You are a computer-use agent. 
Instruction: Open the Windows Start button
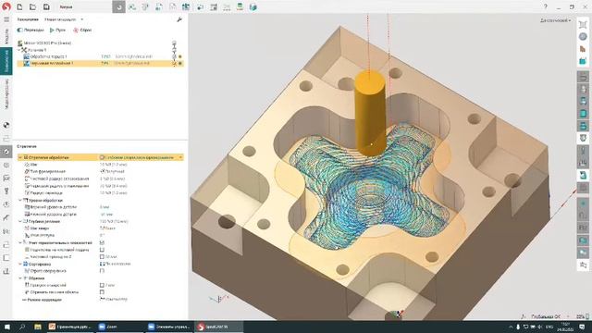pyautogui.click(x=6, y=327)
